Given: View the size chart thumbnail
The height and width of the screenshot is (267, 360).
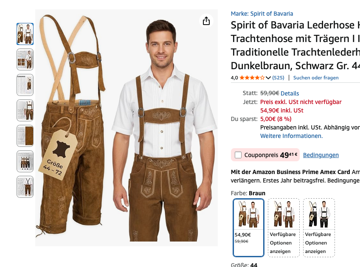Looking at the screenshot, I should pos(25,85).
